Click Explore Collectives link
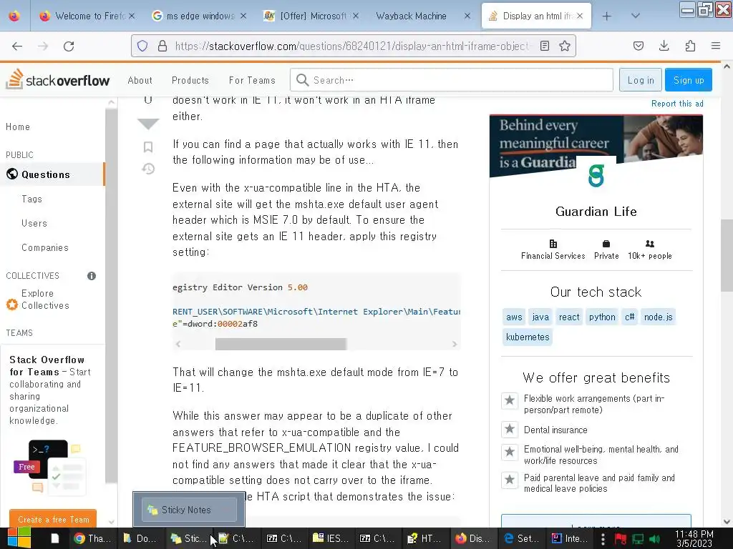733x549 pixels. [x=45, y=300]
